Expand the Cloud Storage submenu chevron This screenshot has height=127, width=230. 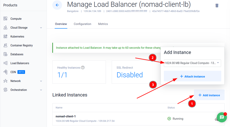pos(41,28)
